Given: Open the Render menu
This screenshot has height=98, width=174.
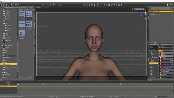Looking at the screenshot, I should click(11, 3).
